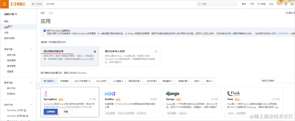Click the Django 2761 usage count icon
This screenshot has height=121, width=295.
click(213, 99)
